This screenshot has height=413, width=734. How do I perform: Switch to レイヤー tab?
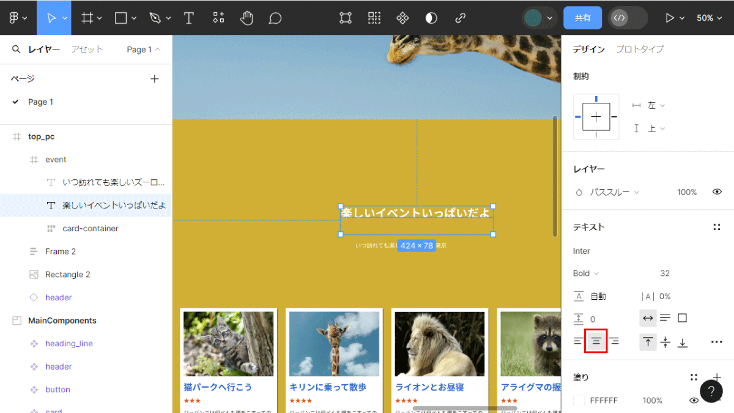[x=44, y=50]
